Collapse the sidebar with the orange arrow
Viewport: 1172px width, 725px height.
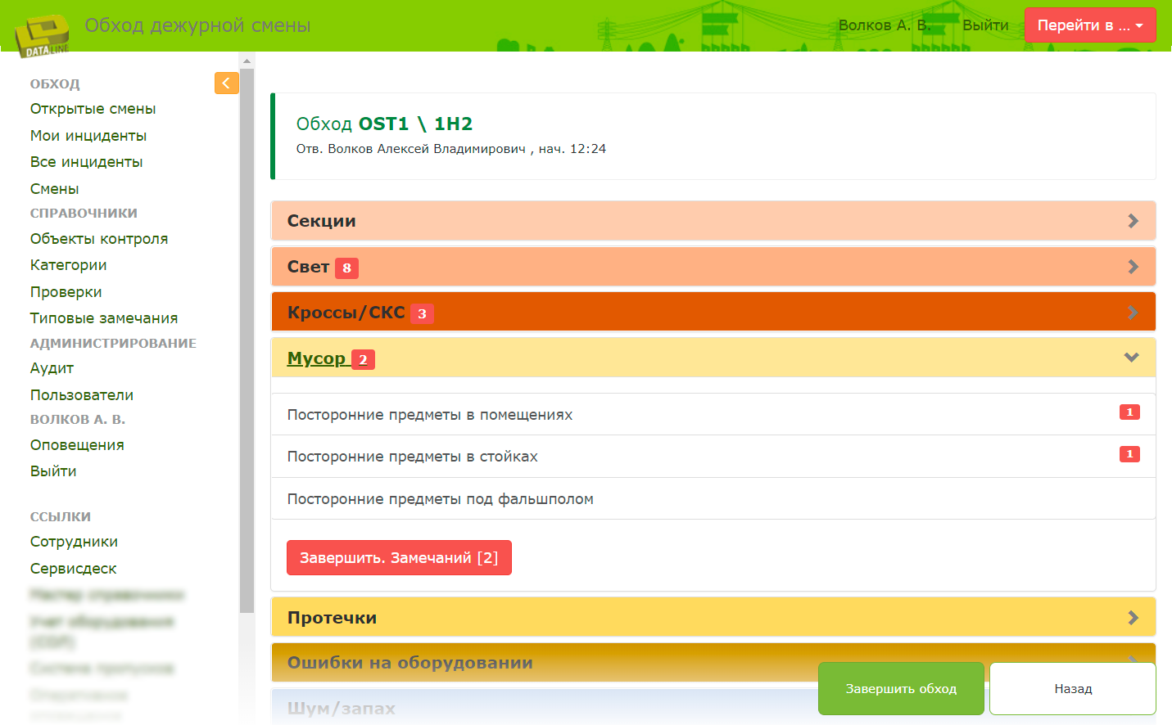(226, 83)
